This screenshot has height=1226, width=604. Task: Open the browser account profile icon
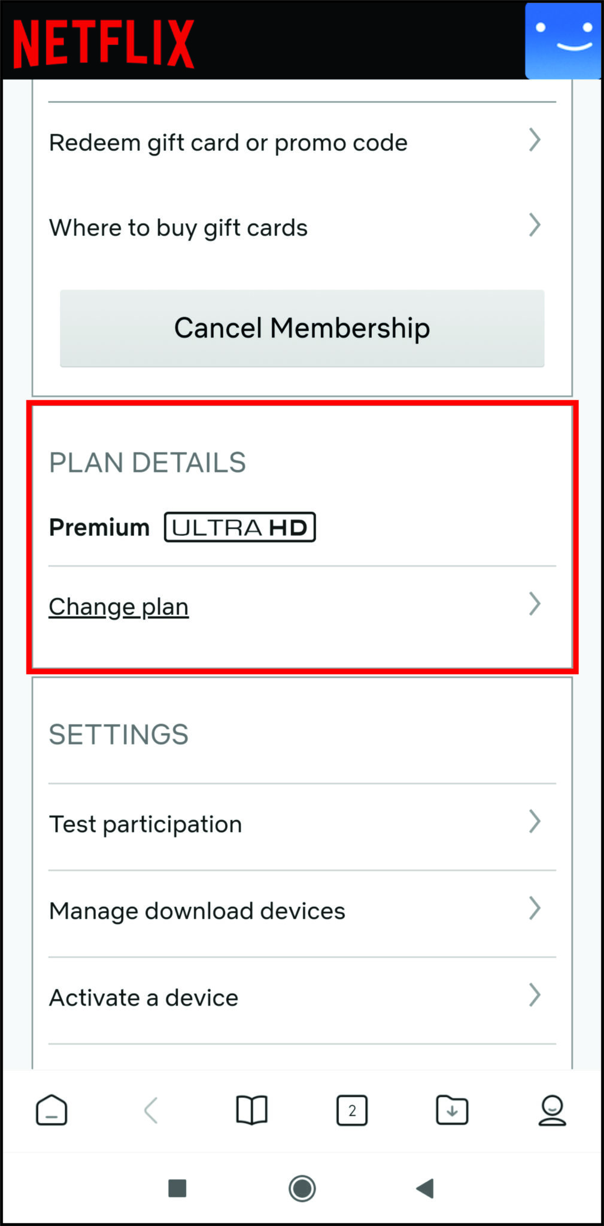click(x=552, y=1110)
